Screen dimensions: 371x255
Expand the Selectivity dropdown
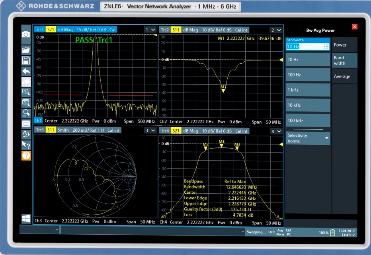327,138
